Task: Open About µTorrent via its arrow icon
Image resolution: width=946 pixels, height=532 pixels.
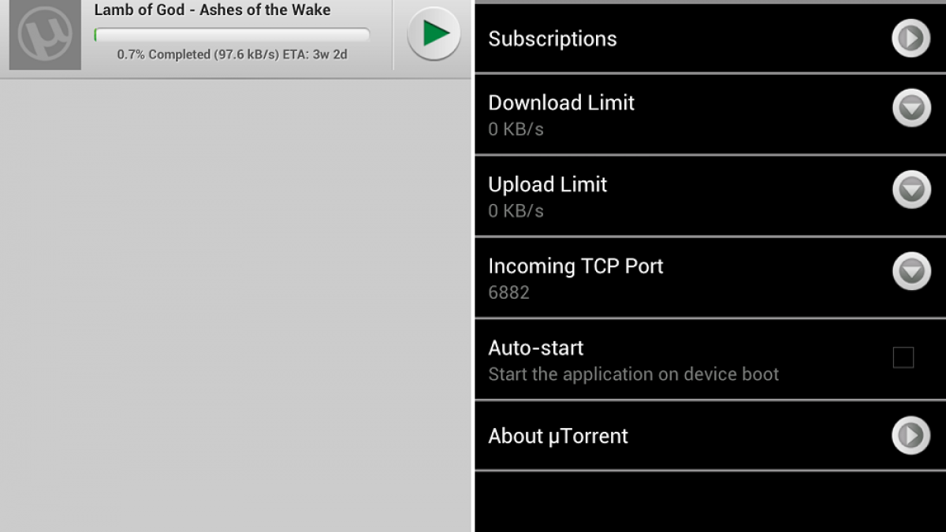Action: [x=911, y=436]
